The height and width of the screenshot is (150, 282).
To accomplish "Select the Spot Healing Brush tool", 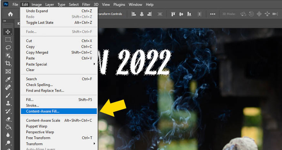I will click(x=8, y=88).
